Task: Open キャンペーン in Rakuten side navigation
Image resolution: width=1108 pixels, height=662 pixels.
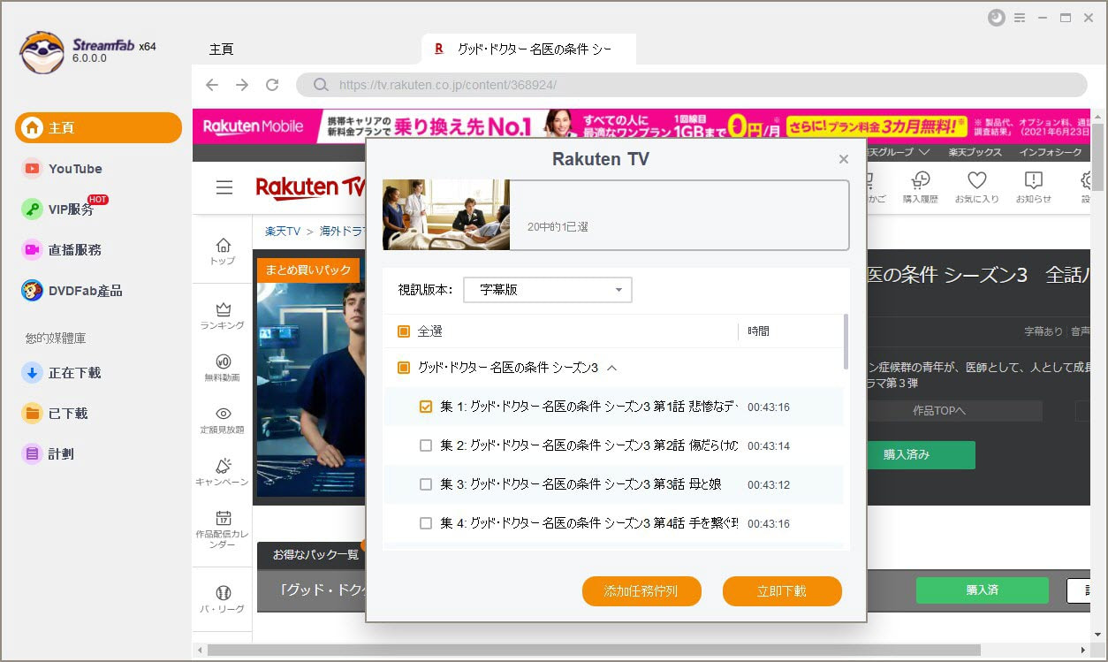Action: [x=223, y=472]
